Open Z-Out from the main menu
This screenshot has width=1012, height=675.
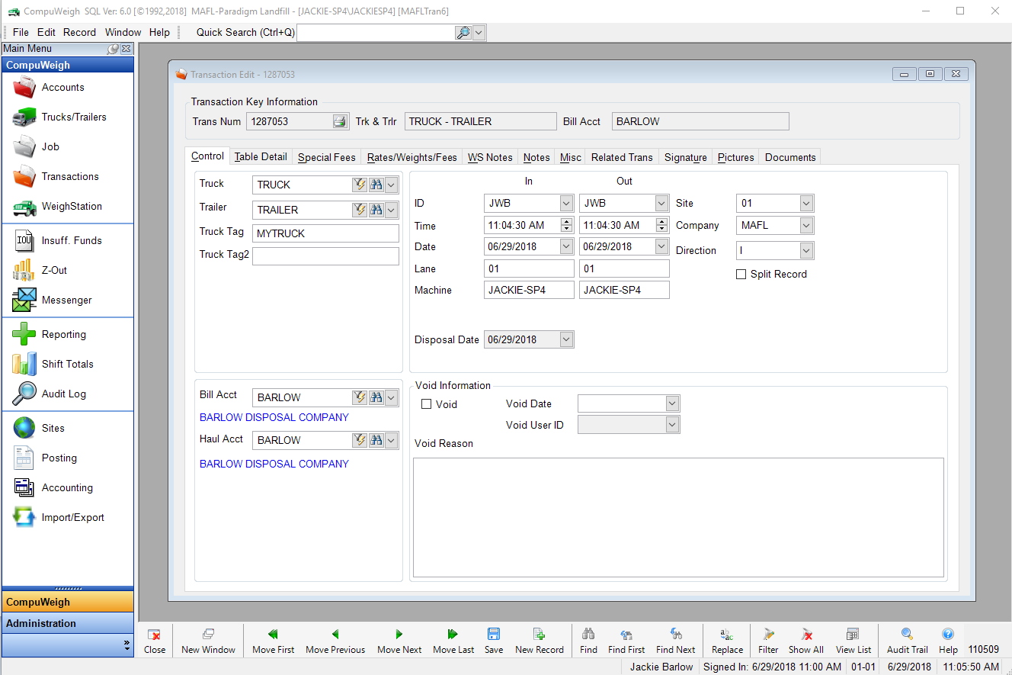tap(53, 270)
